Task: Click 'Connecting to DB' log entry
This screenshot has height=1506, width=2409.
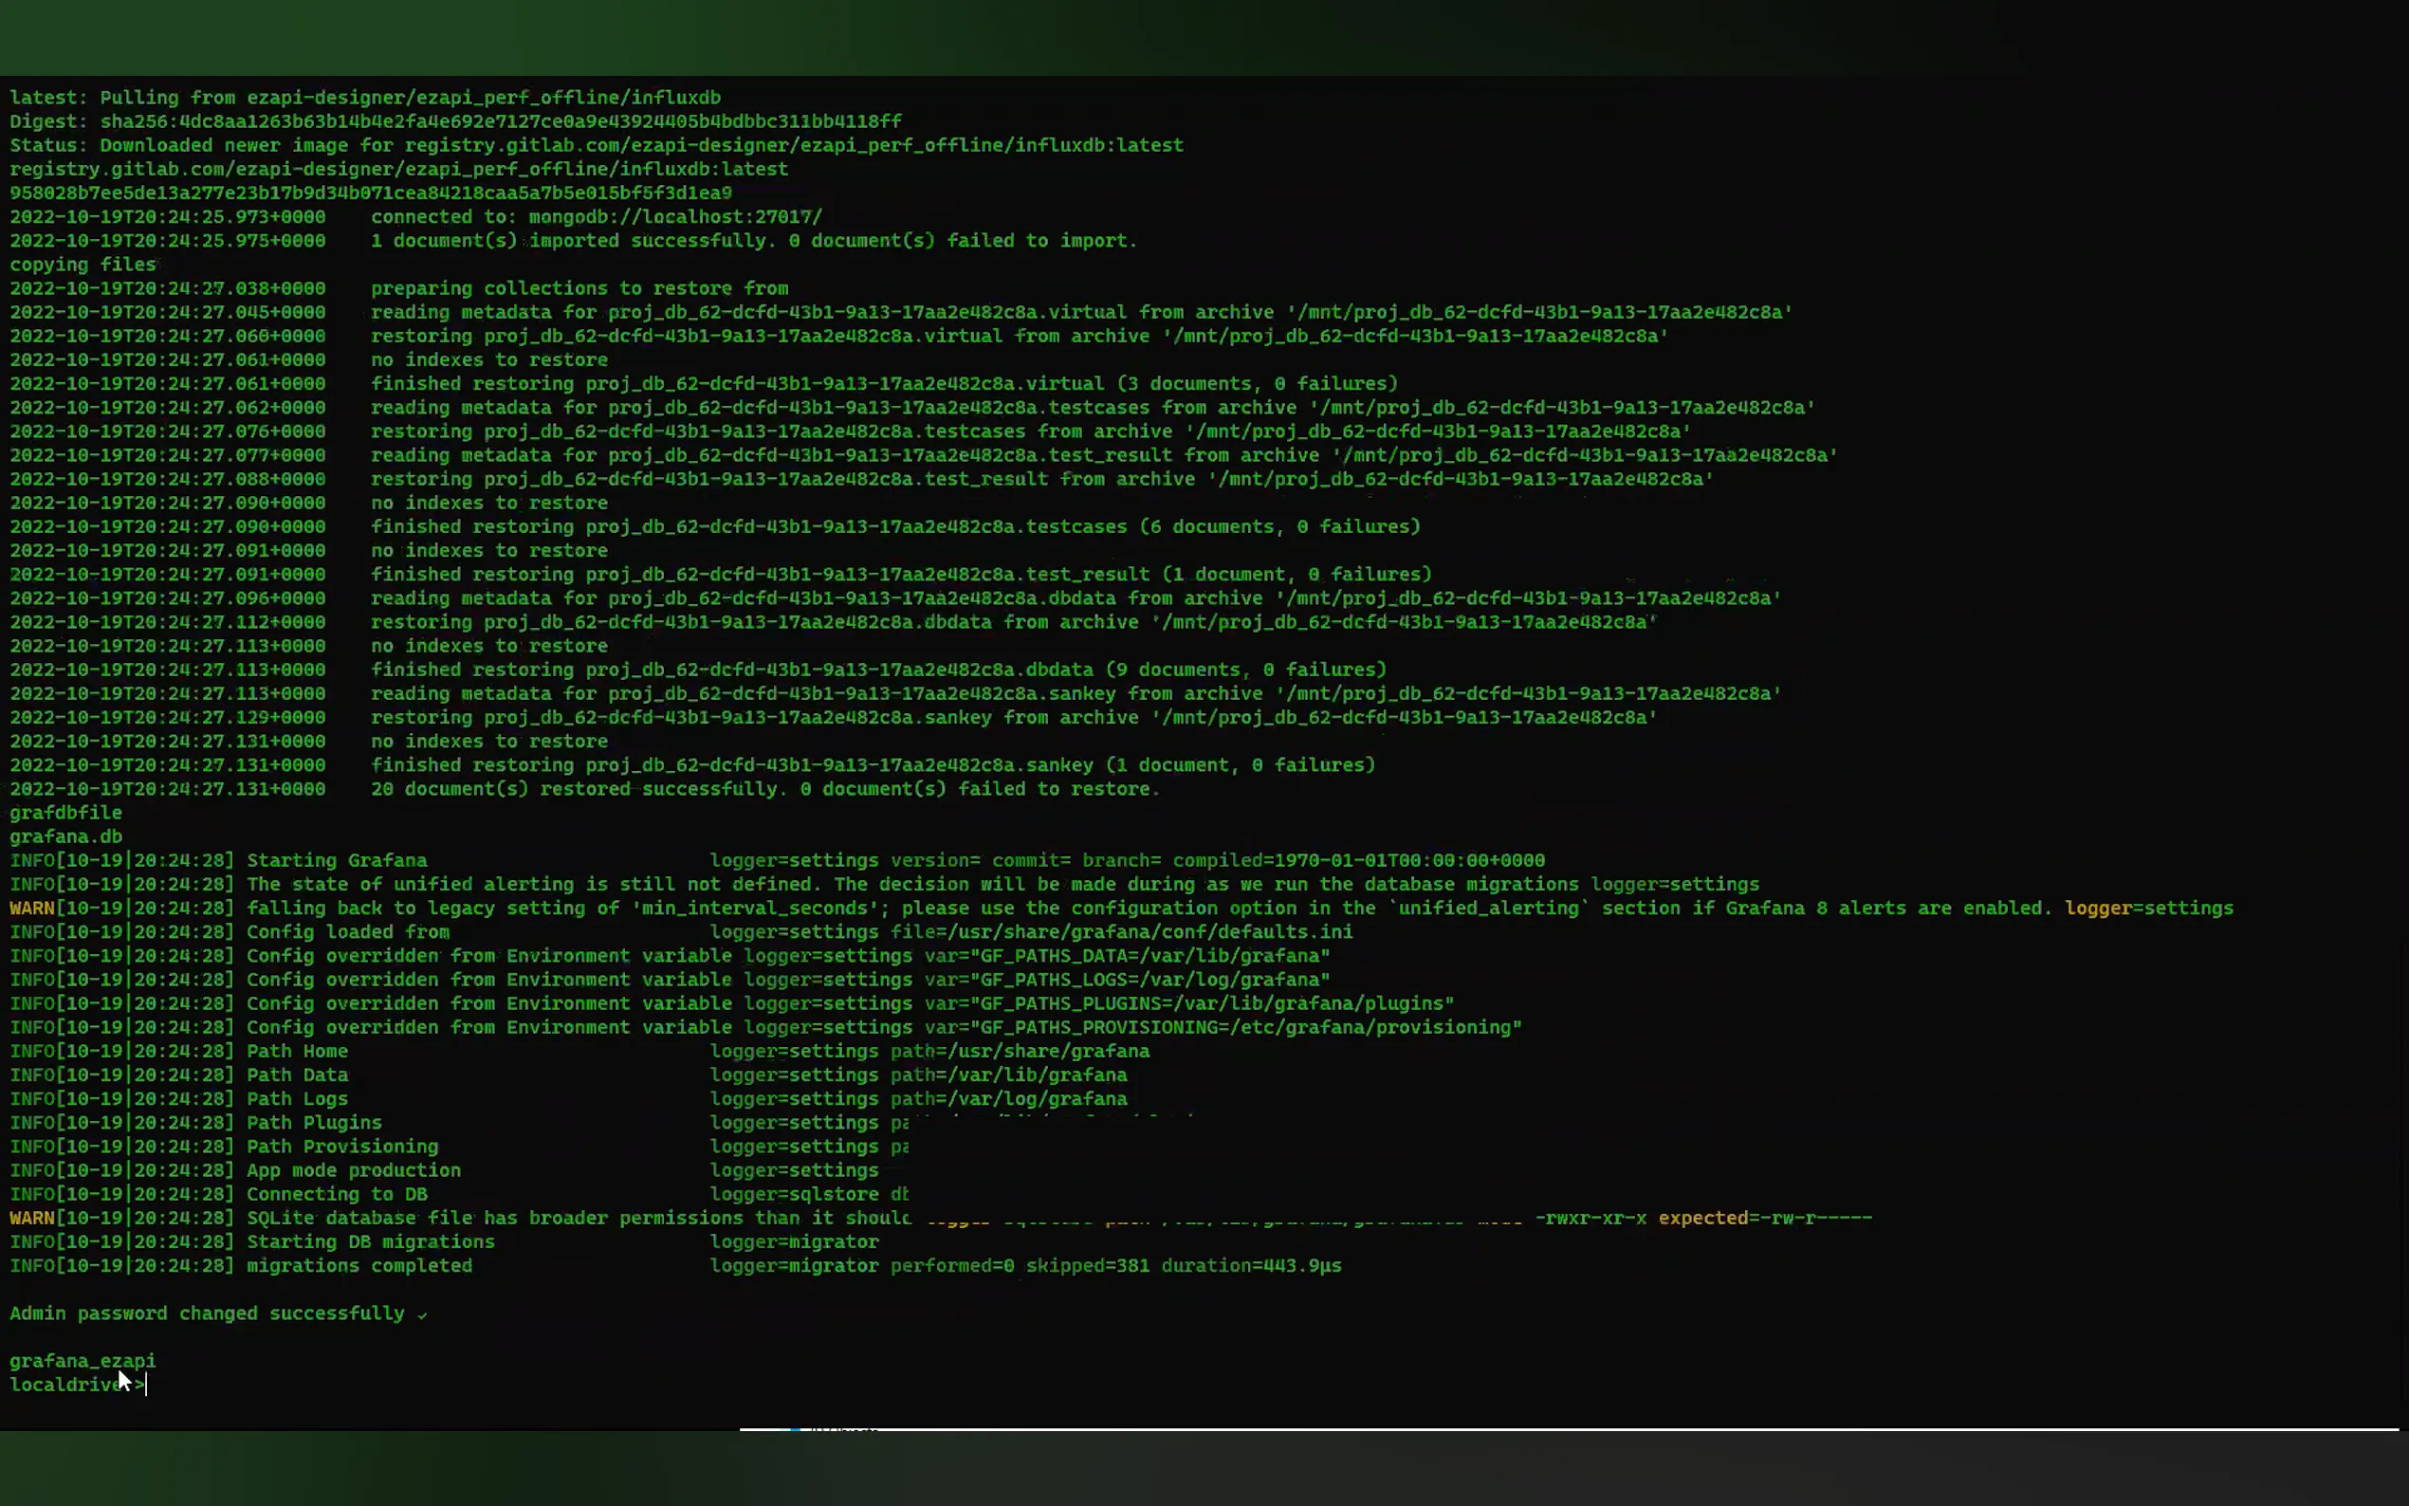Action: pos(337,1193)
